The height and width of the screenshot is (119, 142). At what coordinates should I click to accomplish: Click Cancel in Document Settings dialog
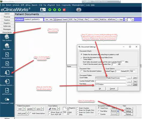[x=112, y=89]
